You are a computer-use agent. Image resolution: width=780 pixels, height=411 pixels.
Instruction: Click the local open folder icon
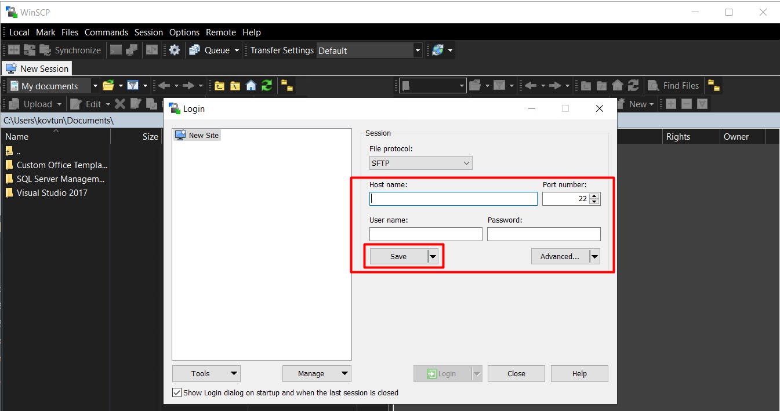tap(108, 86)
